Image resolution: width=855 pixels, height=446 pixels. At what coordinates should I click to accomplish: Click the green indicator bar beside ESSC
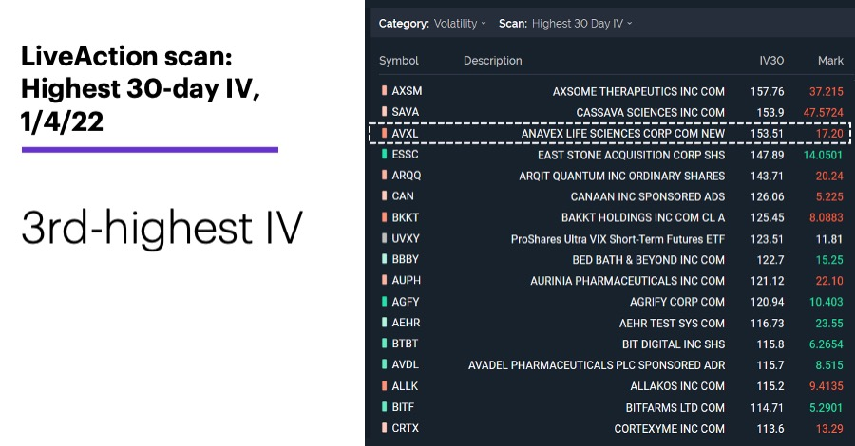(x=385, y=154)
